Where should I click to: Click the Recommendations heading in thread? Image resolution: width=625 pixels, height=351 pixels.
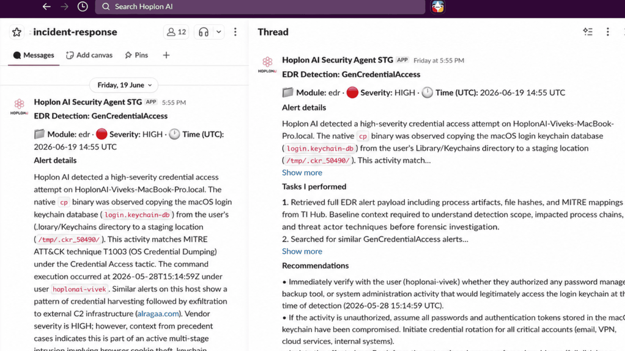click(315, 266)
